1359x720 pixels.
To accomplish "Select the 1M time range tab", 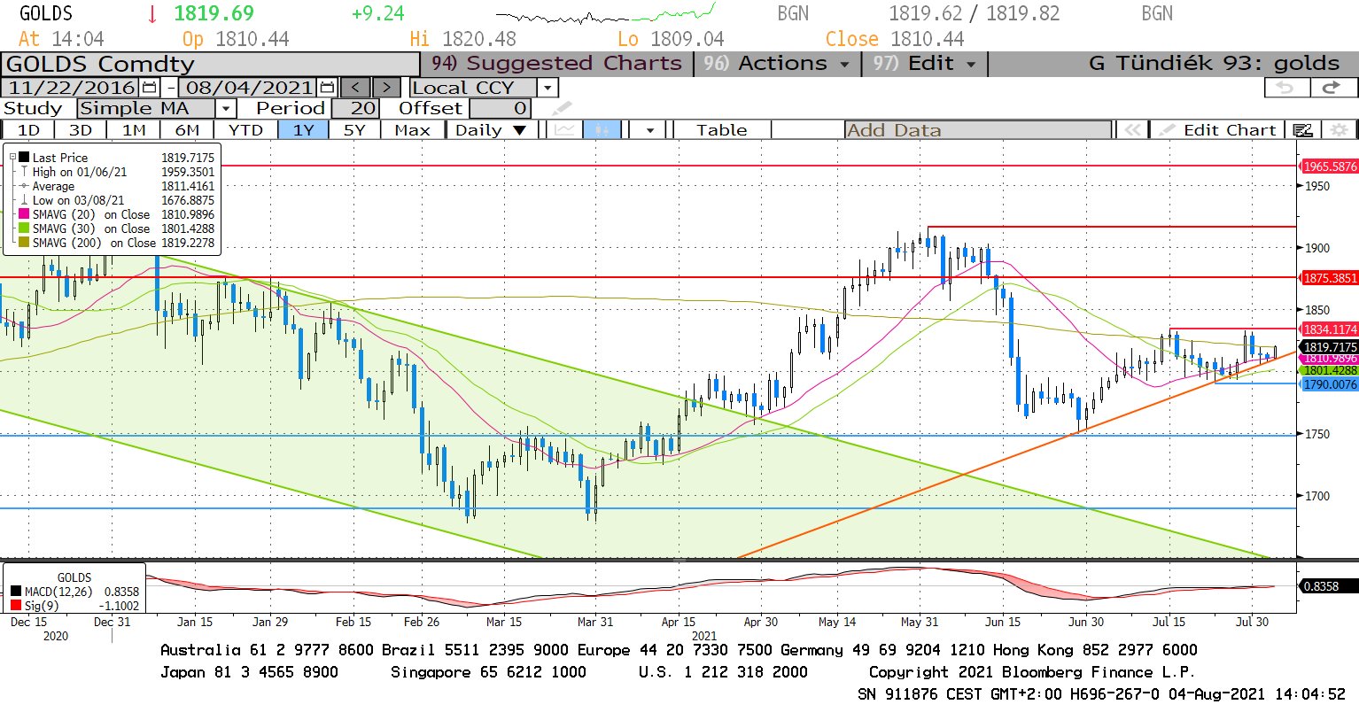I will 134,130.
